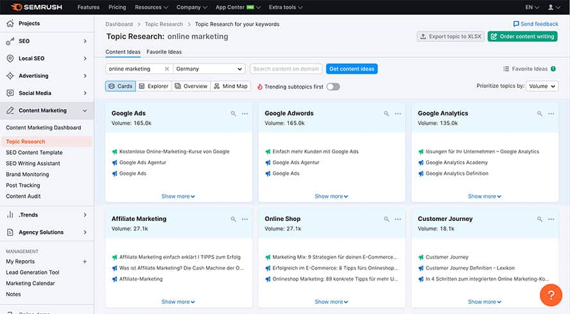570x314 pixels.
Task: Click Get content ideas button
Action: tap(352, 69)
